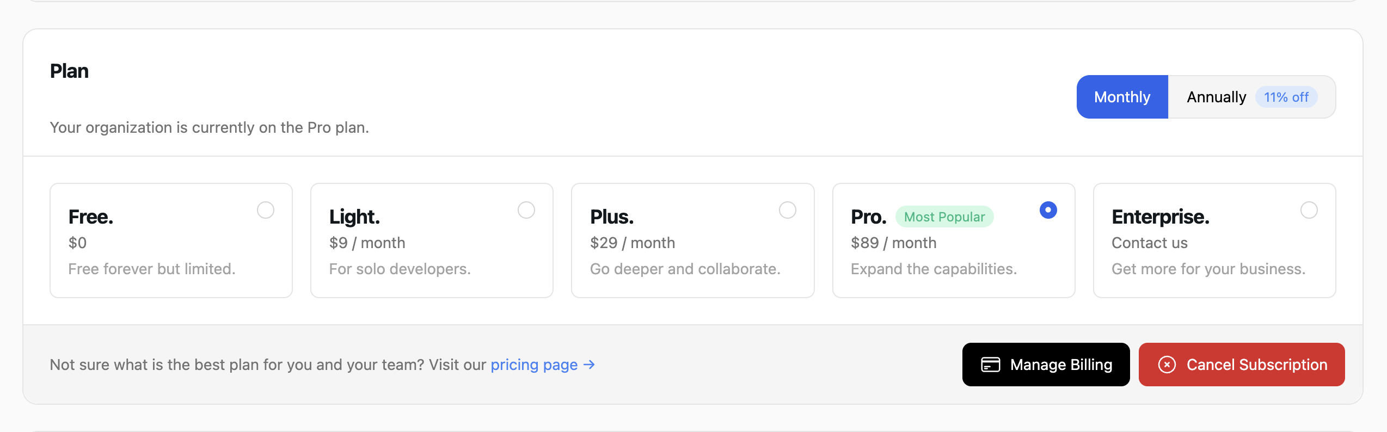Click the 'Most Popular' badge on Pro
This screenshot has height=432, width=1387.
click(944, 217)
